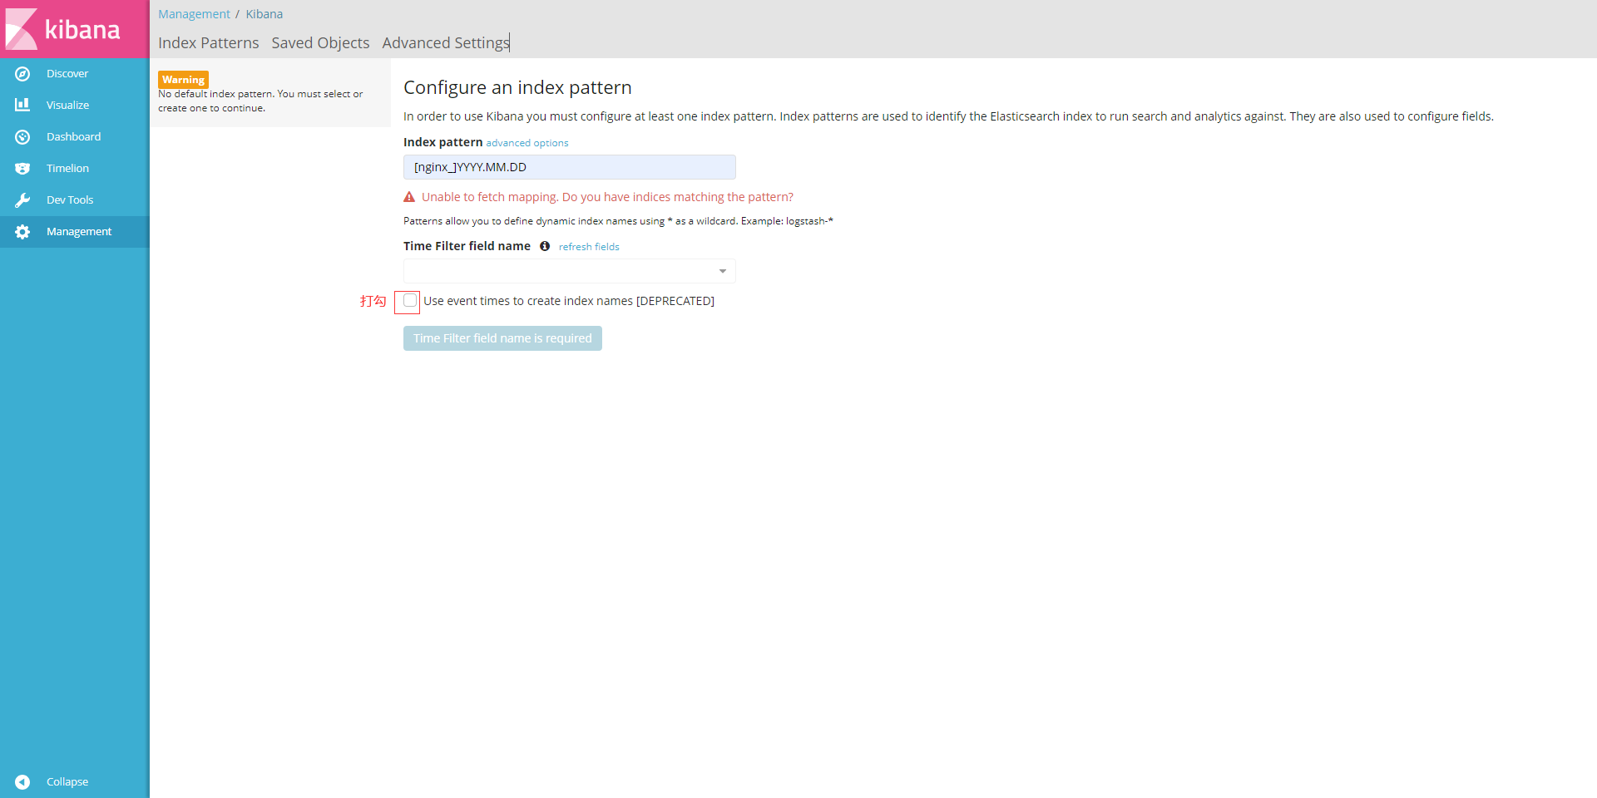Check Use event times to create index names

(409, 301)
